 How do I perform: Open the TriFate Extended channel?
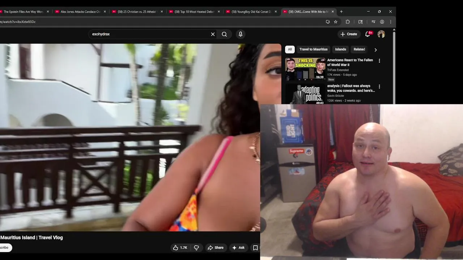(x=338, y=70)
